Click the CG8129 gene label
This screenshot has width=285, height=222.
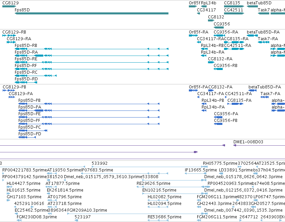[x=10, y=3]
